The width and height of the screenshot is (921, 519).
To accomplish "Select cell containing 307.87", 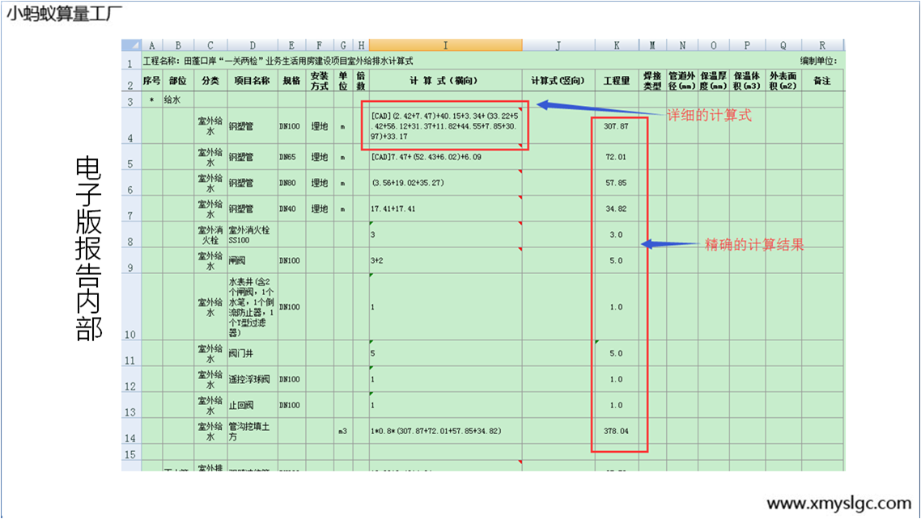I will [616, 126].
